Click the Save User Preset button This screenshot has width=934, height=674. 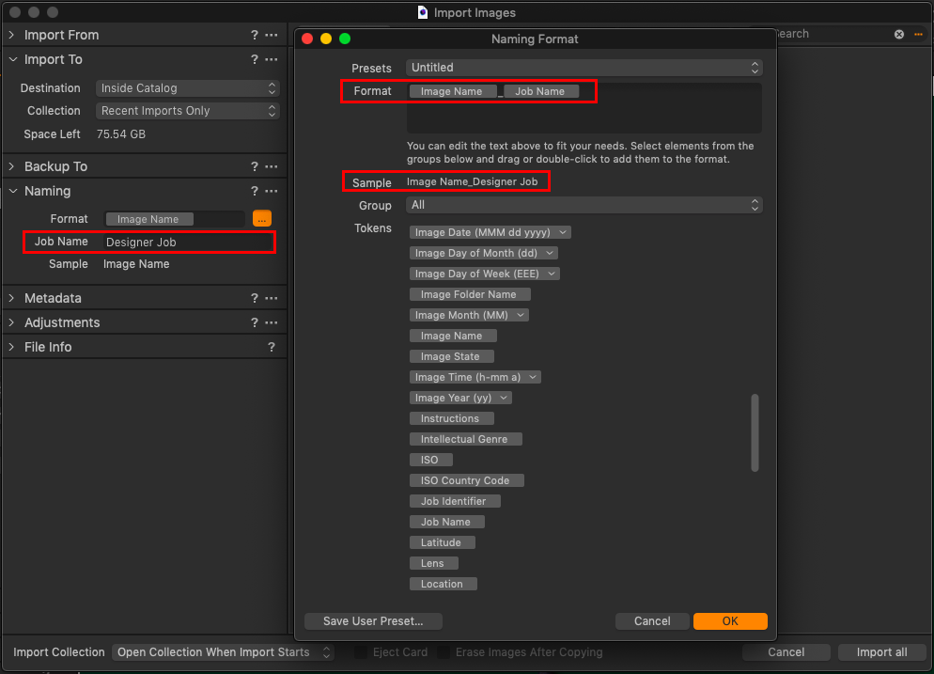pos(373,621)
